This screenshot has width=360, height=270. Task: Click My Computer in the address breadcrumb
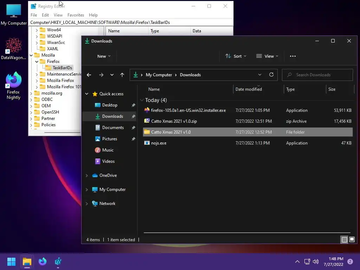tap(159, 75)
